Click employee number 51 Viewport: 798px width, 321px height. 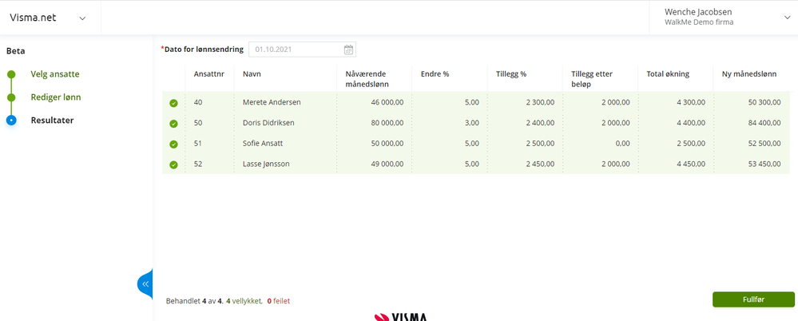click(198, 144)
